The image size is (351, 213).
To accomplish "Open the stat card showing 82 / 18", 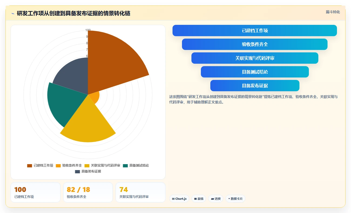I will point(88,192).
